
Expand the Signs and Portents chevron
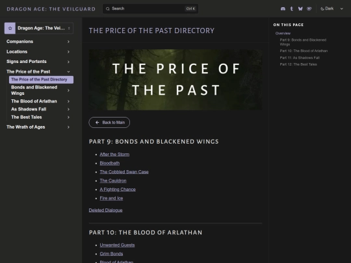click(68, 62)
